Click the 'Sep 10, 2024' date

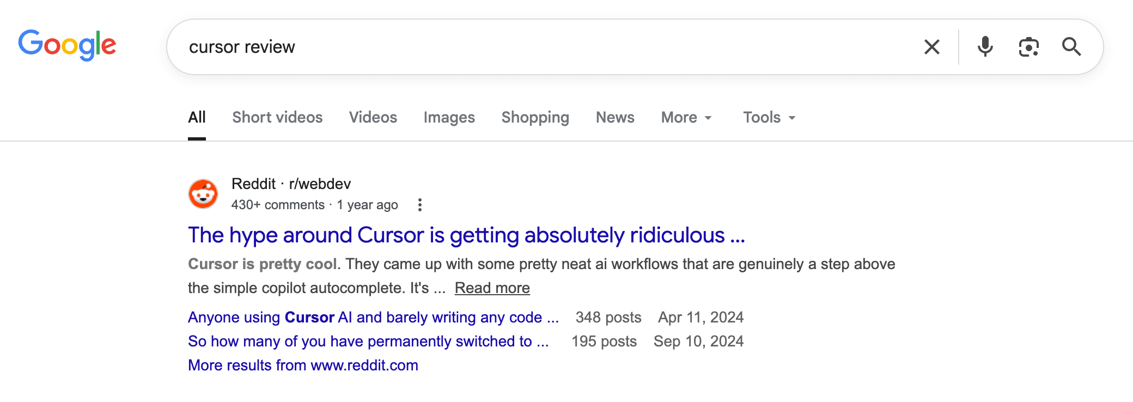coord(698,341)
